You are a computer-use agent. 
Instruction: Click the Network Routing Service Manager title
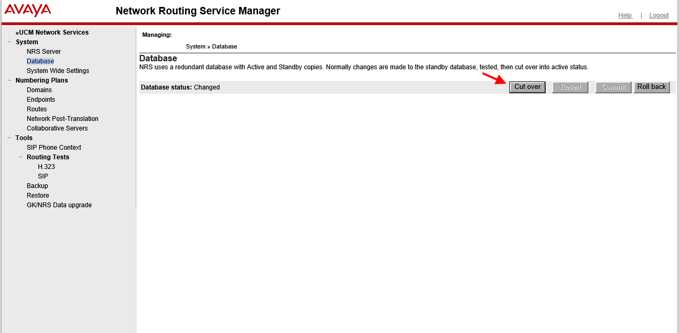coord(198,11)
